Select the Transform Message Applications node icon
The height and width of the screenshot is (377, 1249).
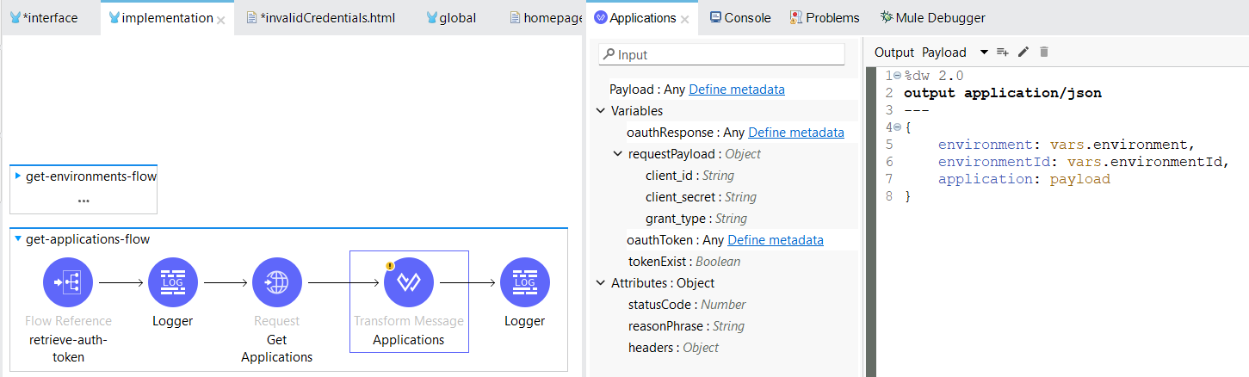[408, 282]
